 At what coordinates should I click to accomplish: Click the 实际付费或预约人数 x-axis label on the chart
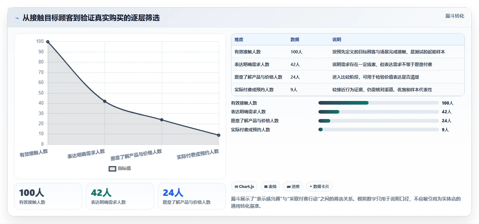pyautogui.click(x=198, y=154)
